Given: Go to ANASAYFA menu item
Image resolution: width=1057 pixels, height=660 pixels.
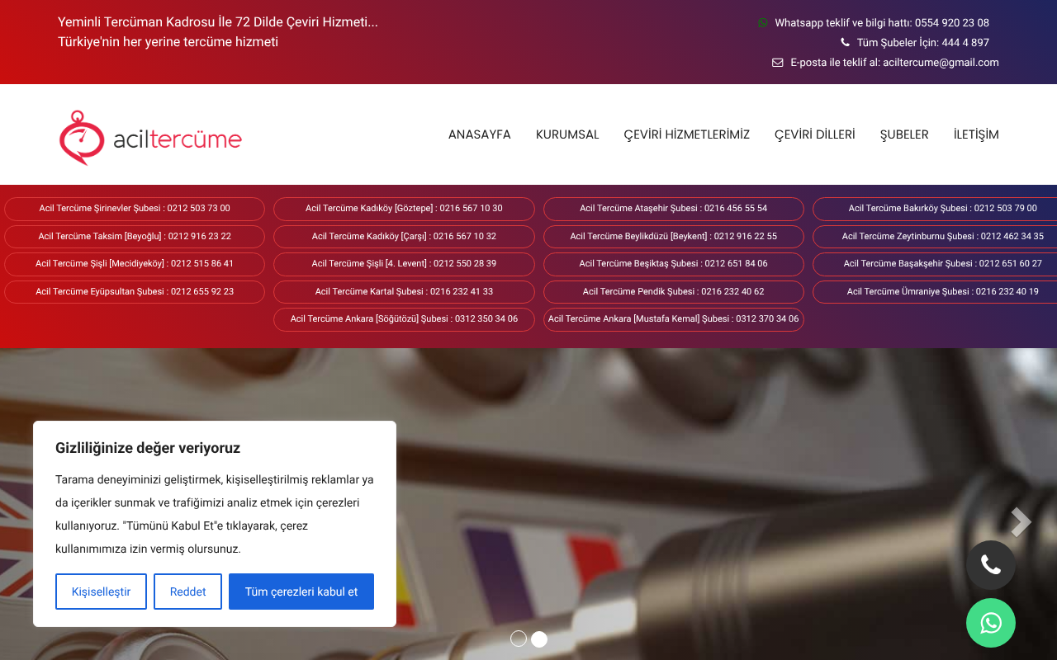Looking at the screenshot, I should point(480,134).
